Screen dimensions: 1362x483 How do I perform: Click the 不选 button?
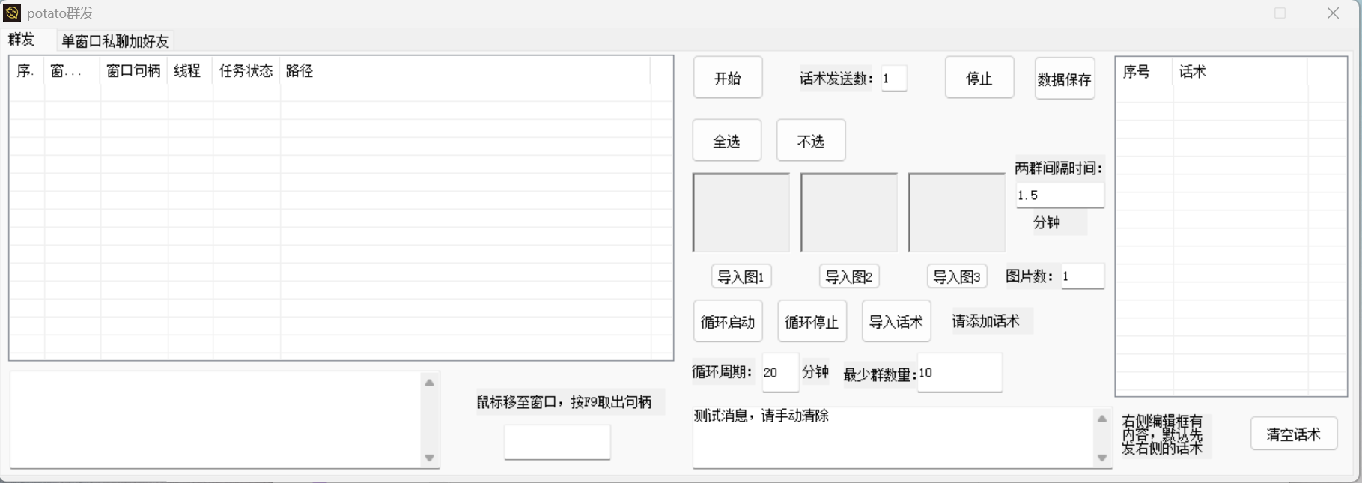tap(811, 141)
